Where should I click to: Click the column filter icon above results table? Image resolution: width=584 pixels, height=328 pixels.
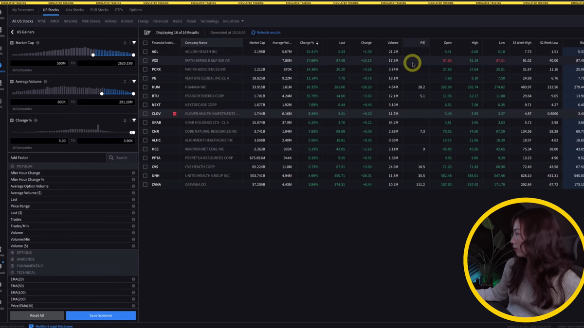tap(147, 33)
